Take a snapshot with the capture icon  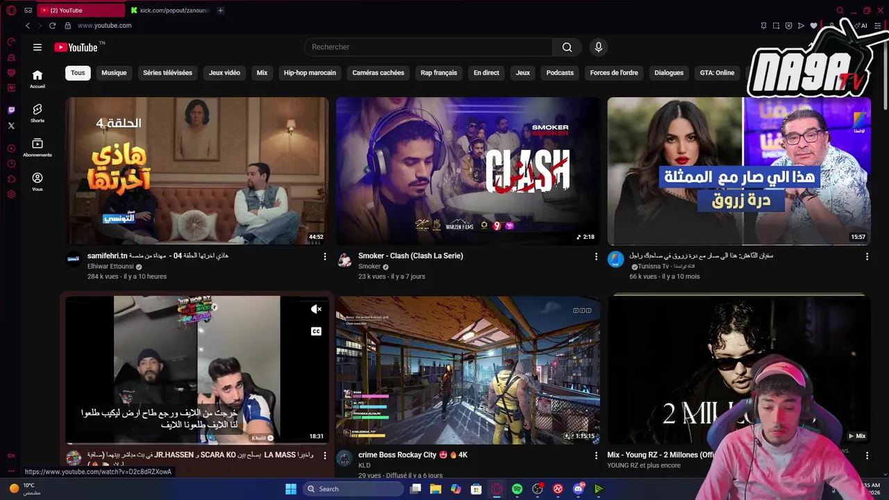coord(776,26)
